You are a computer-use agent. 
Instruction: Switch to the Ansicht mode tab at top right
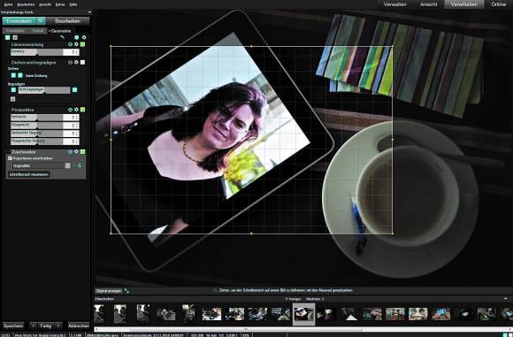click(x=429, y=4)
